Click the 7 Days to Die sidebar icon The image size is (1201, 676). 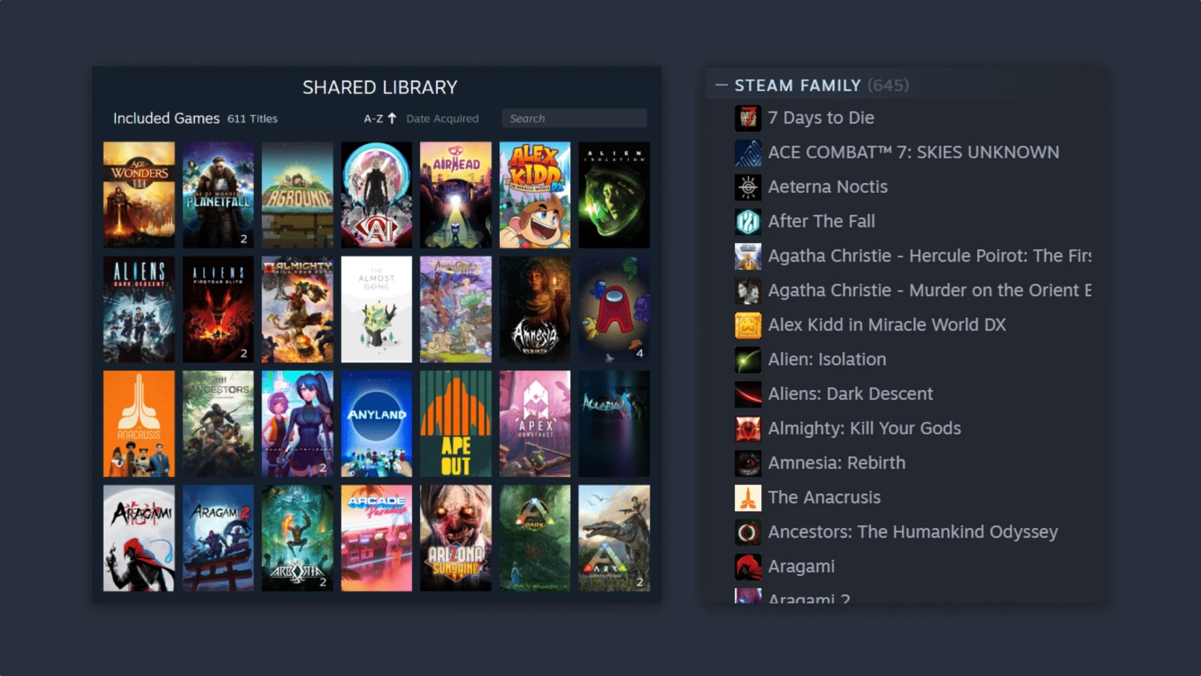pos(747,117)
